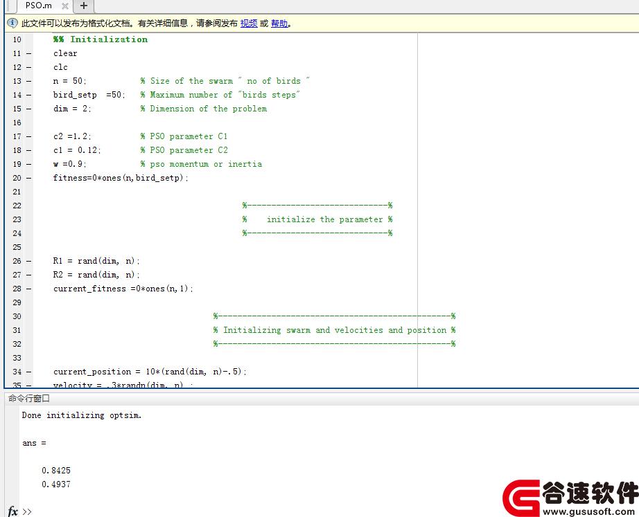Click 'w =0.9;' code text

pos(70,164)
